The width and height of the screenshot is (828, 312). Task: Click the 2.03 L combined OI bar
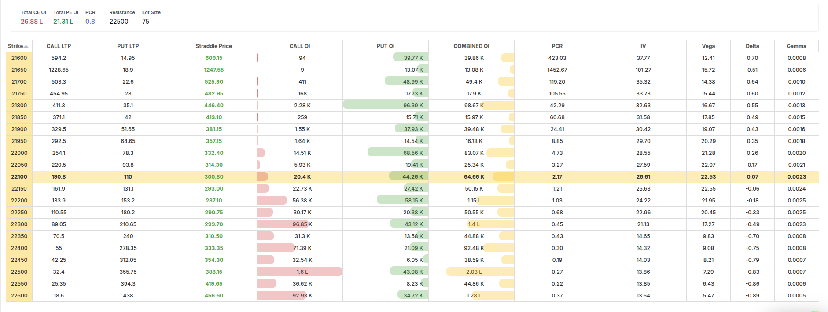[480, 272]
